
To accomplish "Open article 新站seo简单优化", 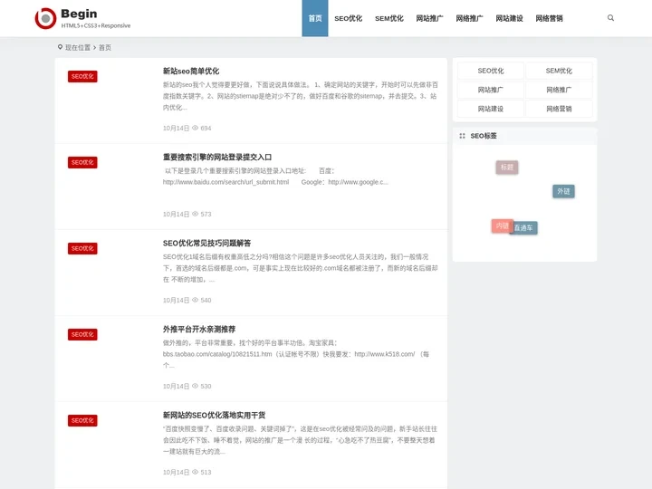I will [x=191, y=72].
